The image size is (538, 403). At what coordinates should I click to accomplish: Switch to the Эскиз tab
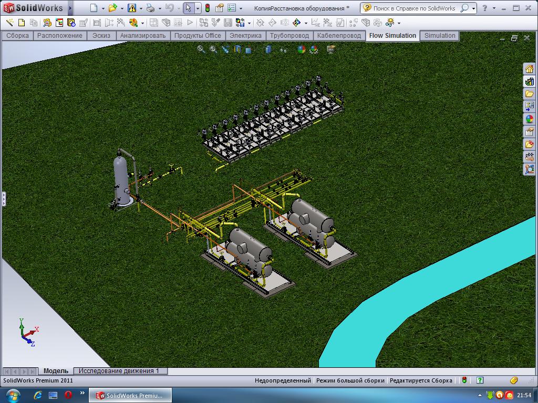(101, 36)
